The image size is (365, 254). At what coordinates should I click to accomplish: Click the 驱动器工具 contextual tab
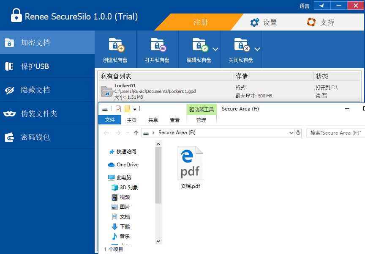point(202,109)
